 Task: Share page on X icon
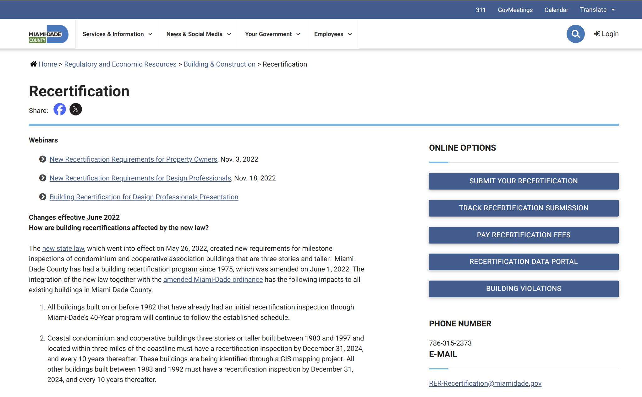pyautogui.click(x=75, y=110)
